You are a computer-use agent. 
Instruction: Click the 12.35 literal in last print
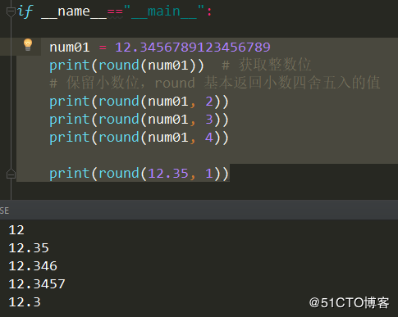pos(168,174)
